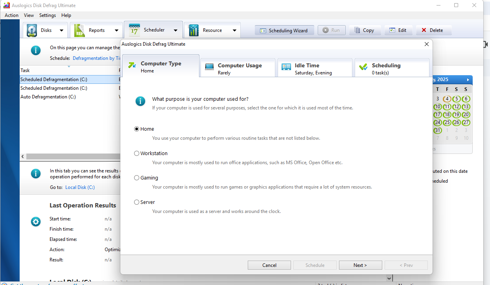490x285 pixels.
Task: Select the Server radio button
Action: point(136,202)
